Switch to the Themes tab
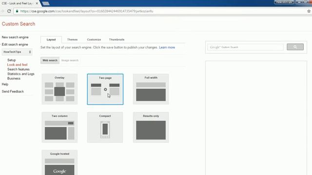The width and height of the screenshot is (312, 175). click(x=72, y=39)
